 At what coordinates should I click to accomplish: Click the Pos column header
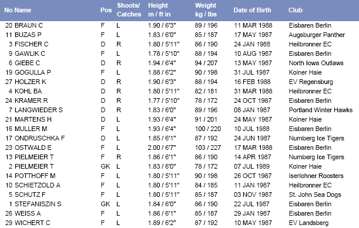[x=106, y=10]
